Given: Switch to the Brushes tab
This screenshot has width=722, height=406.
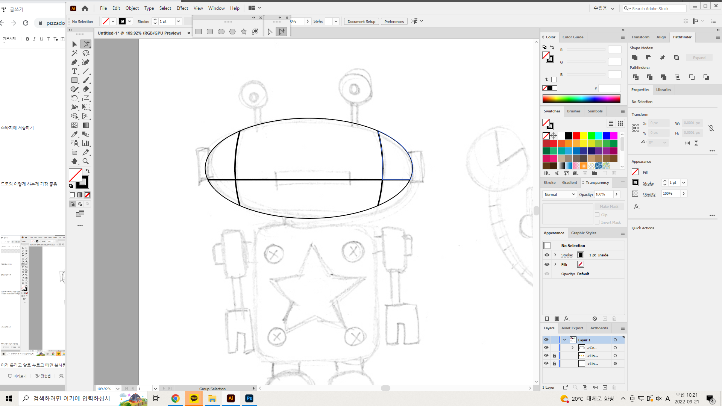Looking at the screenshot, I should [x=573, y=111].
